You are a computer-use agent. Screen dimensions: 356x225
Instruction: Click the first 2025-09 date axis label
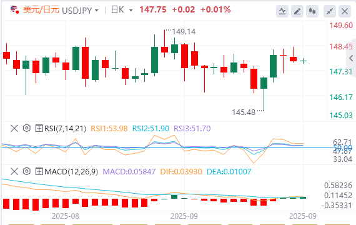pyautogui.click(x=184, y=216)
